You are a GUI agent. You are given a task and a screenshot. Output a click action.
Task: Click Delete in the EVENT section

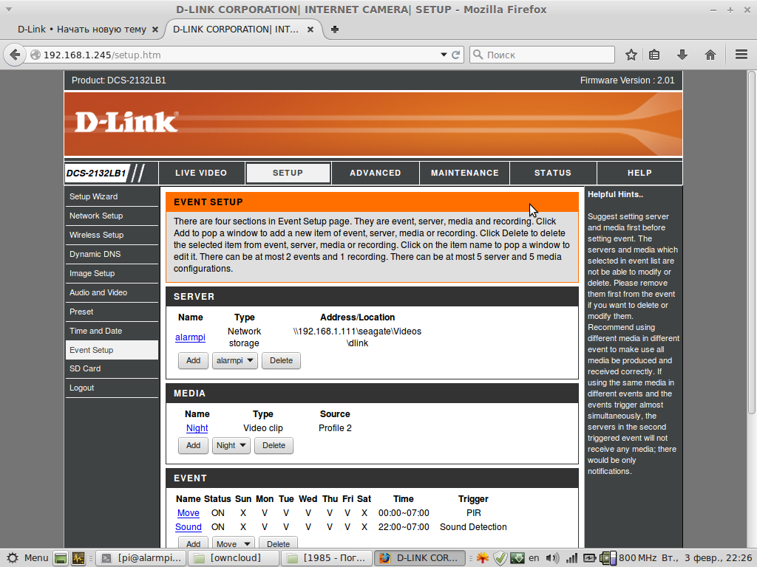pos(279,543)
